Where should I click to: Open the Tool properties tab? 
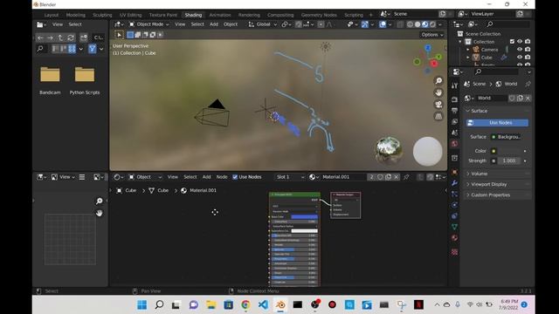pos(454,85)
